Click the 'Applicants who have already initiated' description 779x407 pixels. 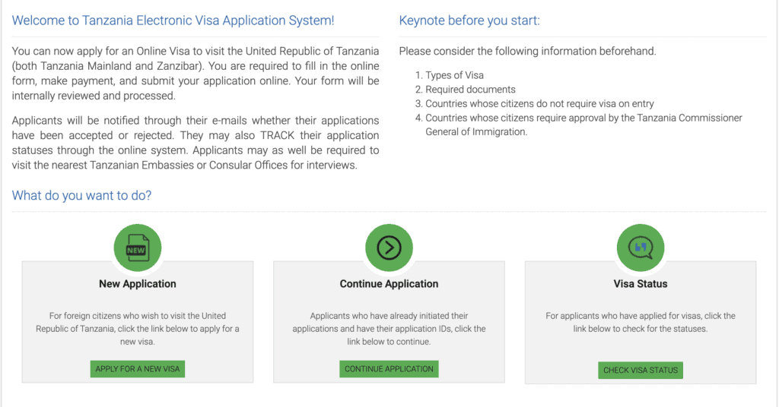click(389, 329)
